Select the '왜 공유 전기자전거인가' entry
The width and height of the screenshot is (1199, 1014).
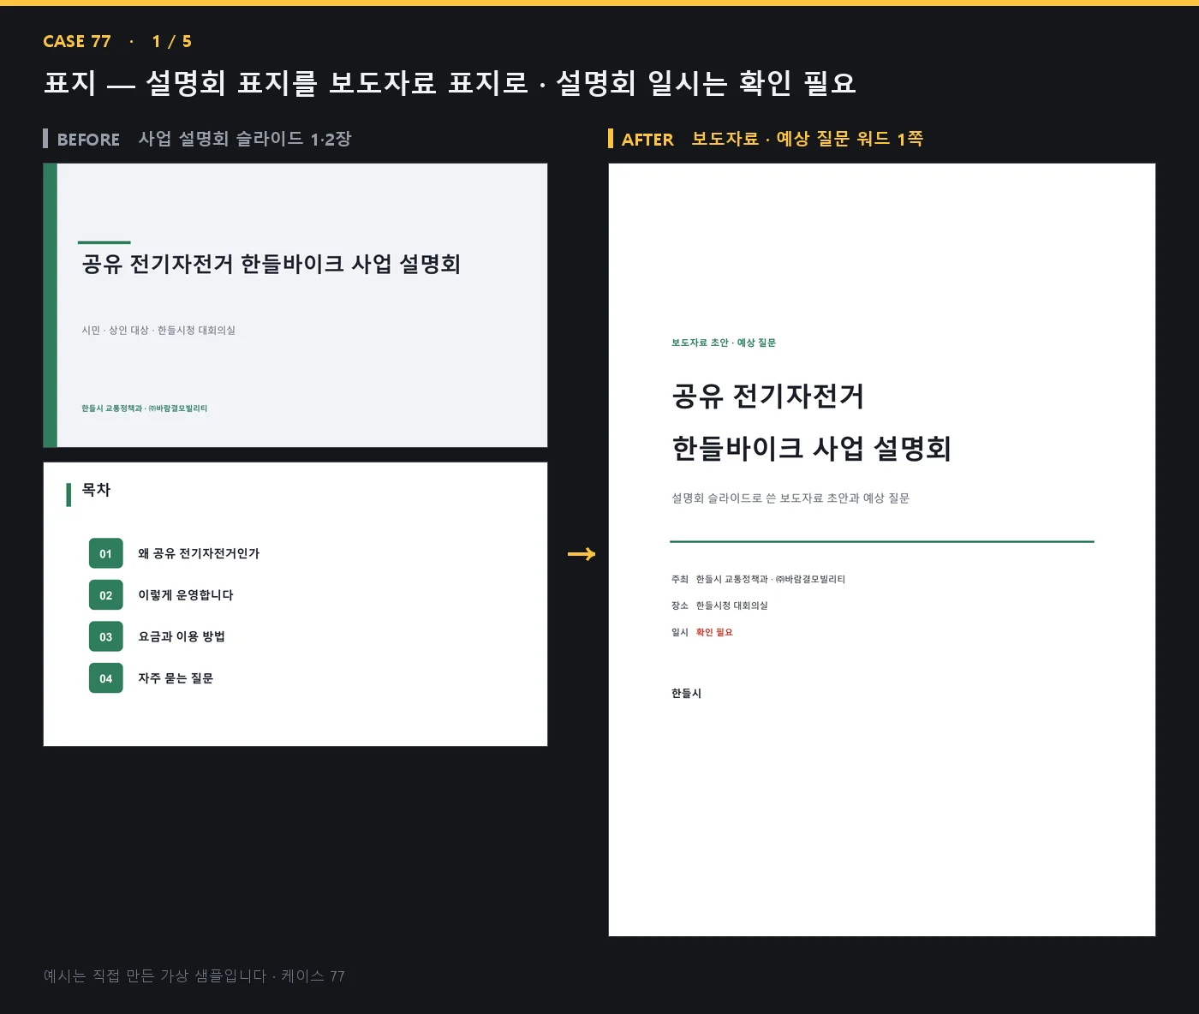[199, 553]
